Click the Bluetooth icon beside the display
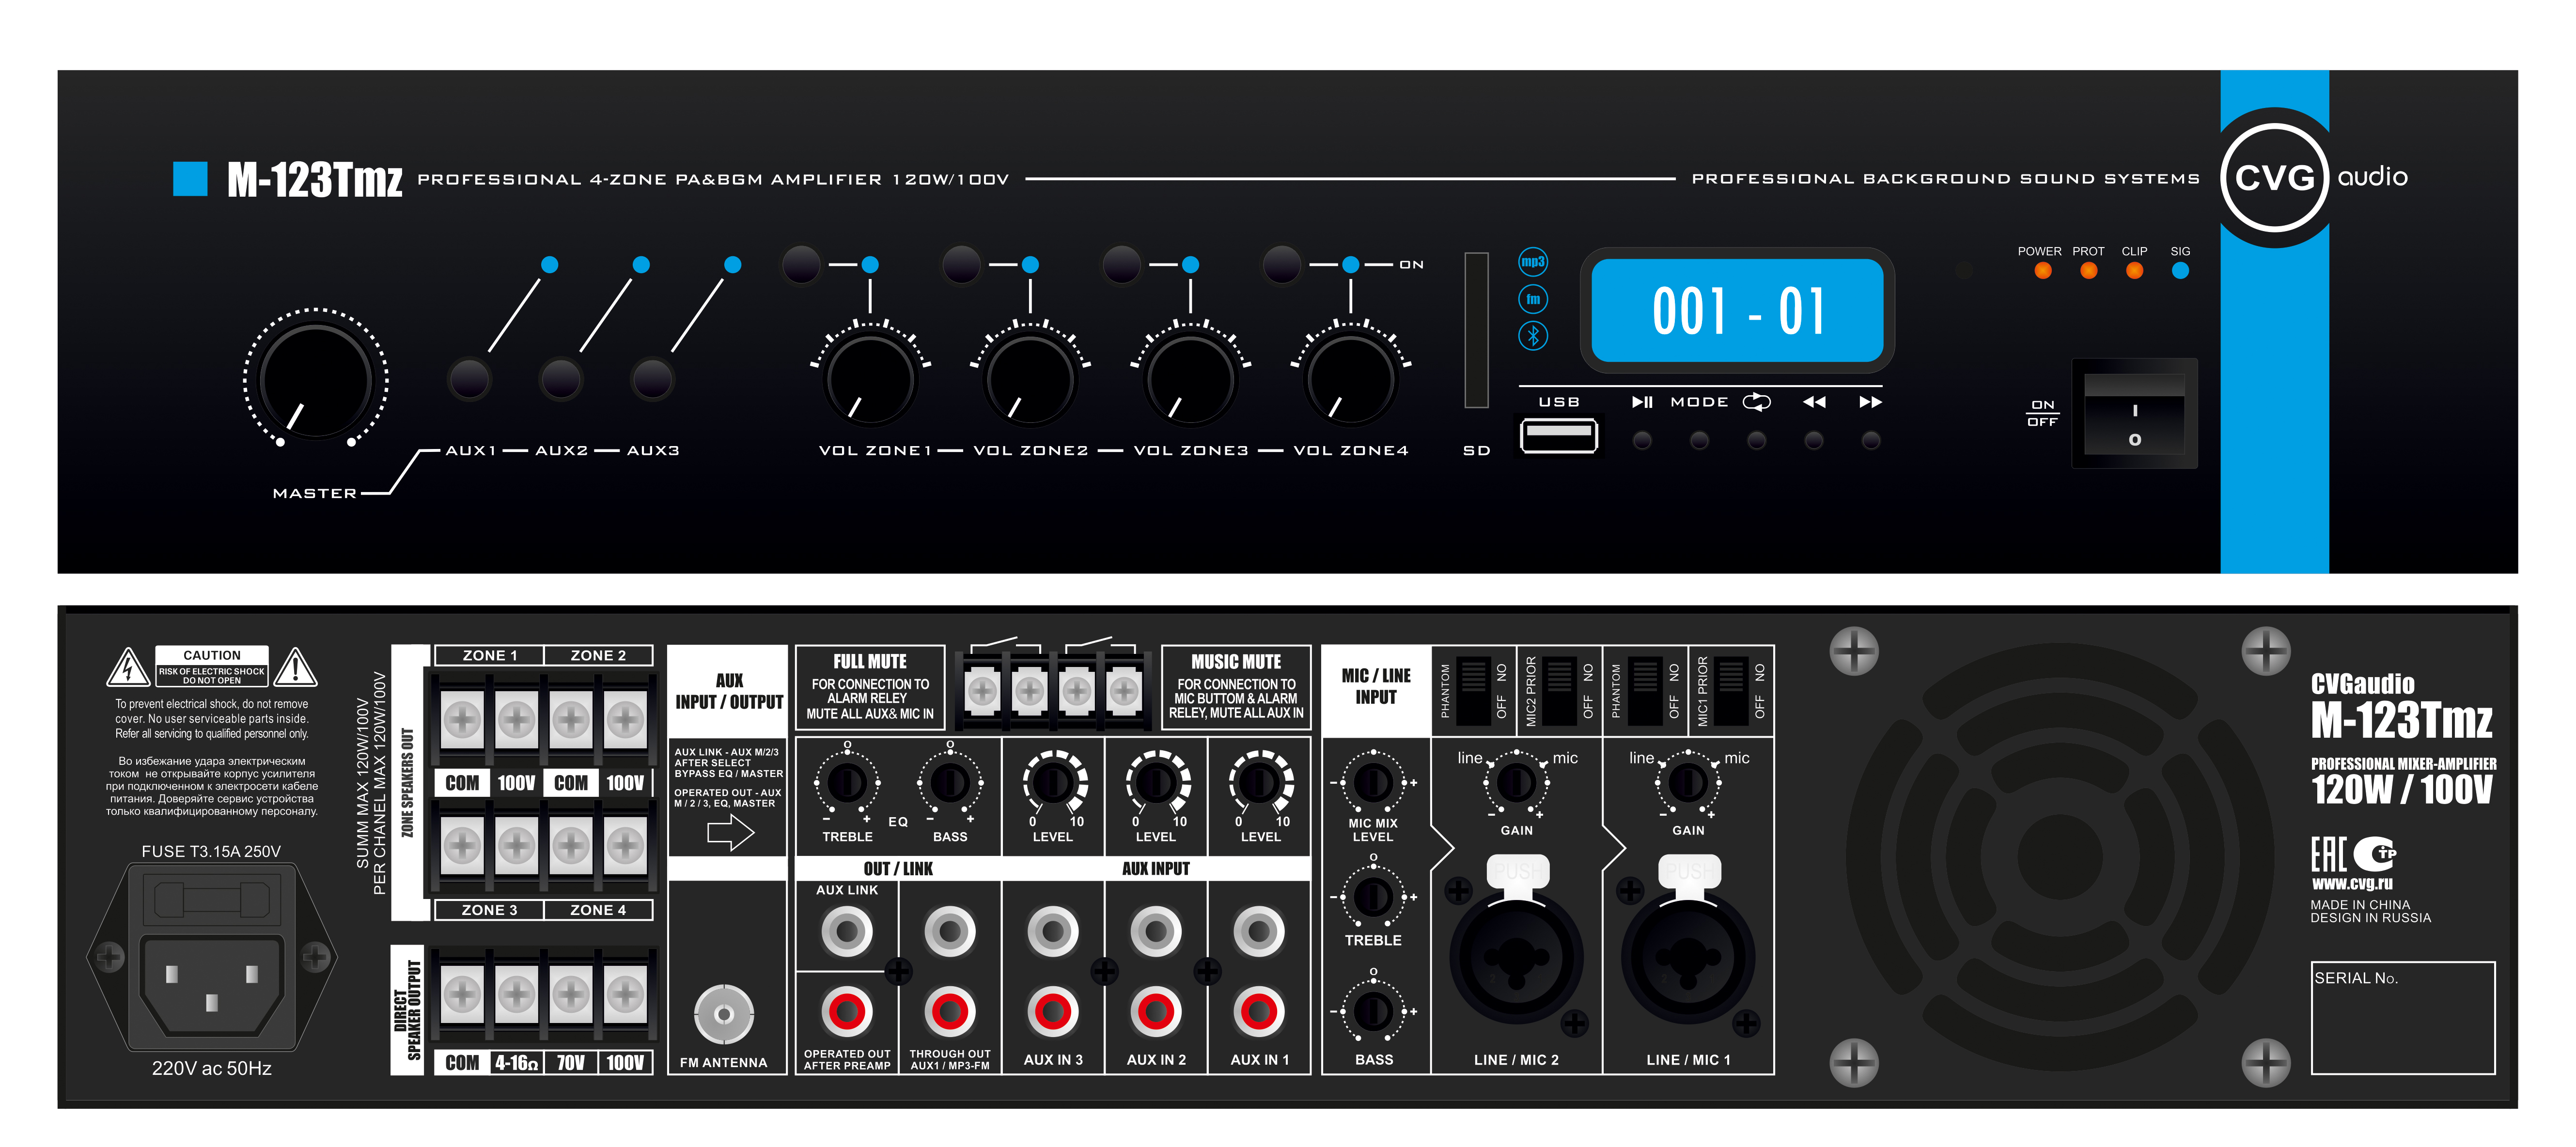The image size is (2576, 1147). 1532,336
